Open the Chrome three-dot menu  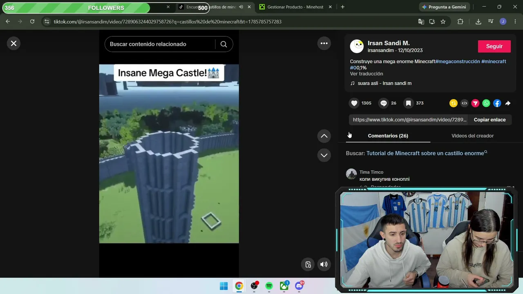[515, 22]
